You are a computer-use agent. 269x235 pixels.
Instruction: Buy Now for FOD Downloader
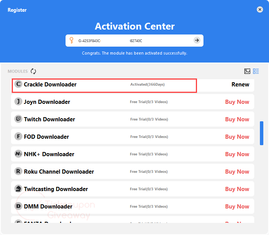237,137
